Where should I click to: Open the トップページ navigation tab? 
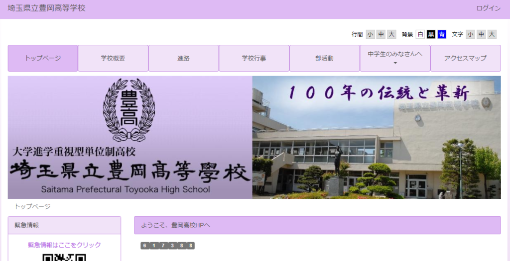(x=43, y=58)
